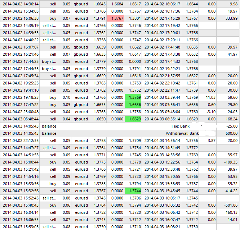Image resolution: width=240 pixels, height=230 pixels.
Task: Select open time 2014.04.02 22:12:35
Action: coord(21,141)
